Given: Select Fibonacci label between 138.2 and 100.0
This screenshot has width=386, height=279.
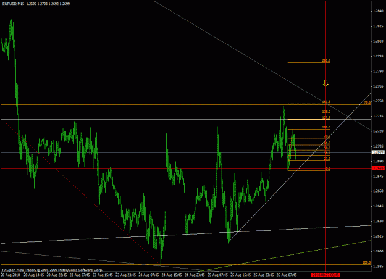Looking at the screenshot, I should point(326,118).
